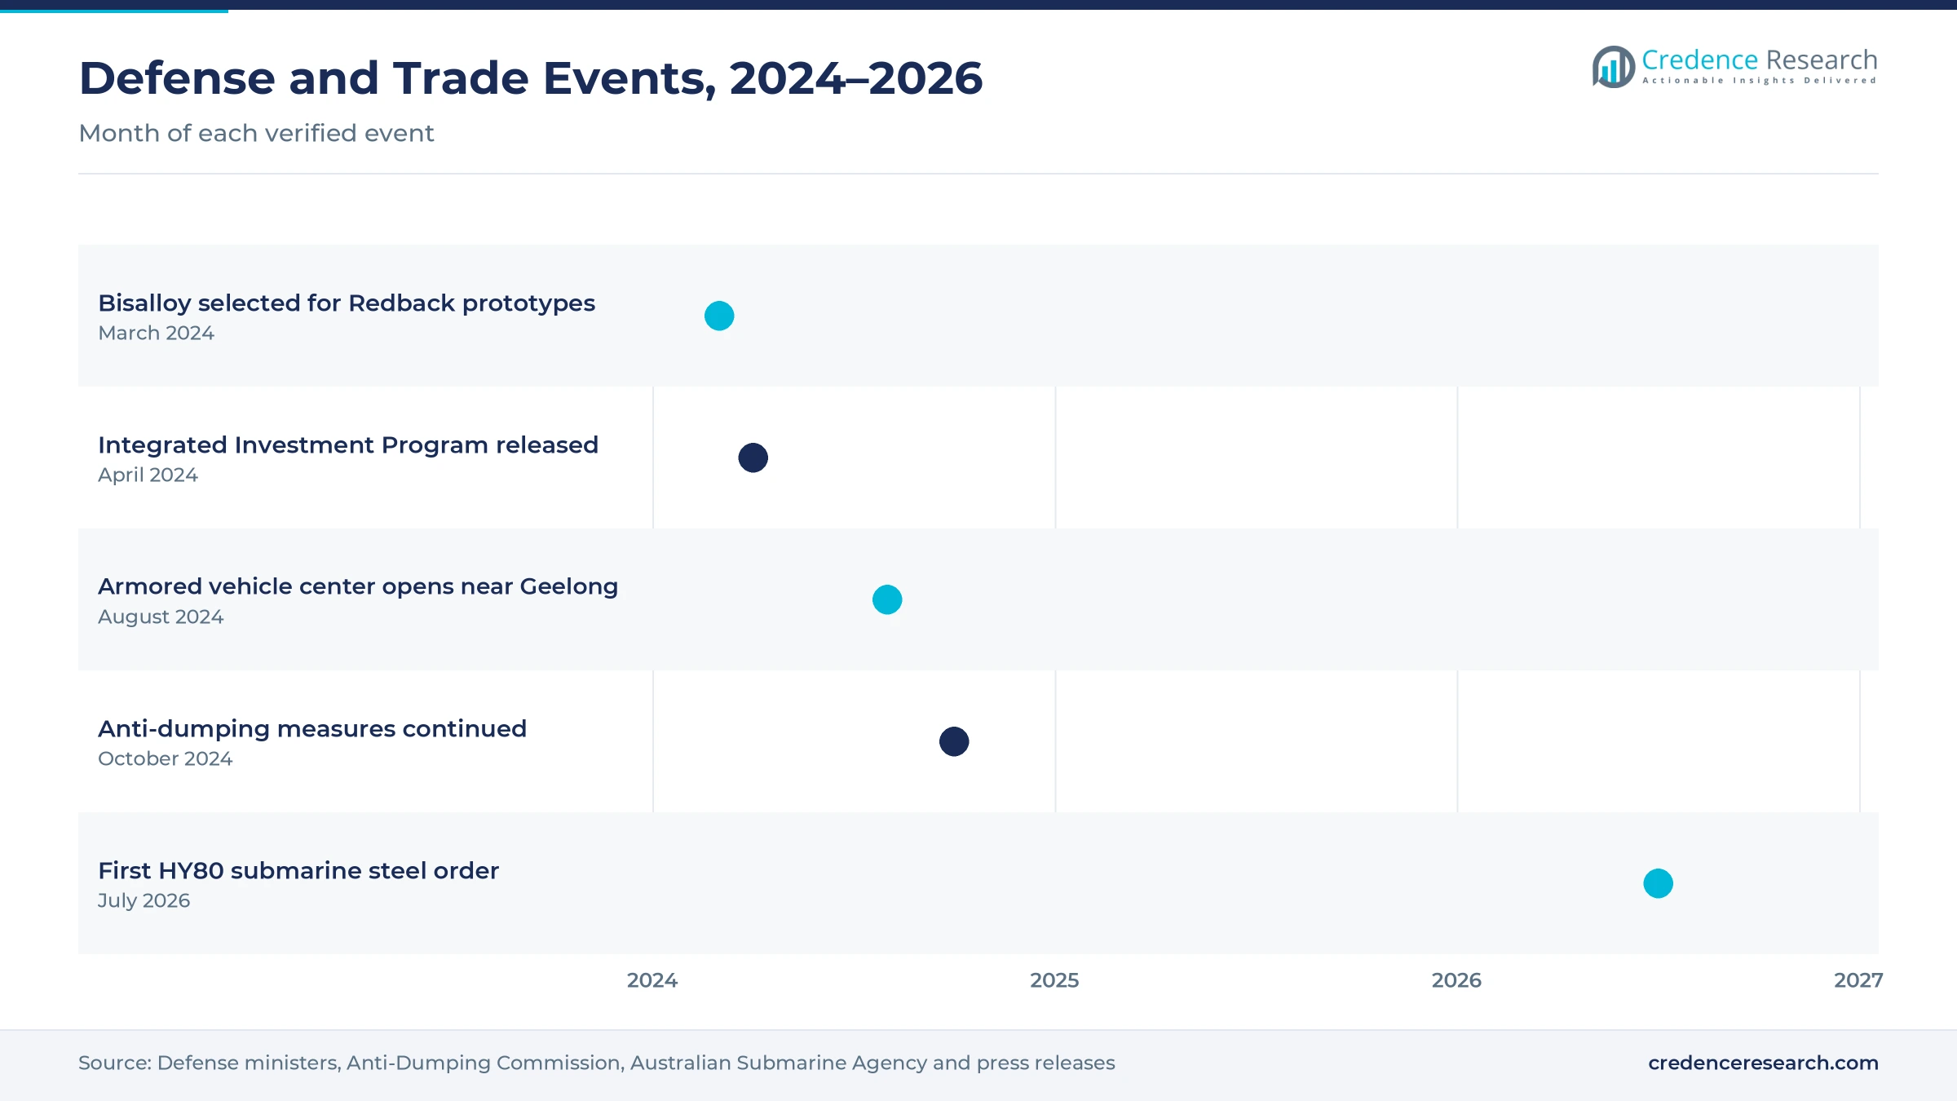The height and width of the screenshot is (1101, 1957).
Task: Click the 2027 axis label
Action: point(1858,980)
